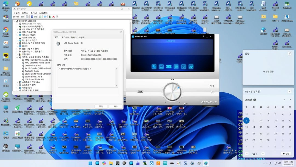Select highlighted day 6 in the calendar
The width and height of the screenshot is (296, 167).
[246, 121]
